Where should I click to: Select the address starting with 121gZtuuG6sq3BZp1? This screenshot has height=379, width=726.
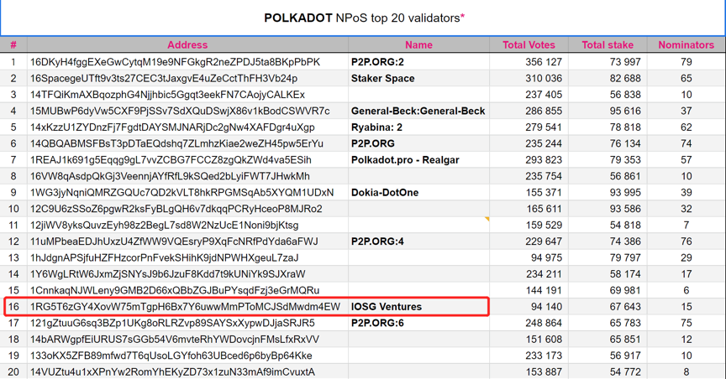[172, 323]
